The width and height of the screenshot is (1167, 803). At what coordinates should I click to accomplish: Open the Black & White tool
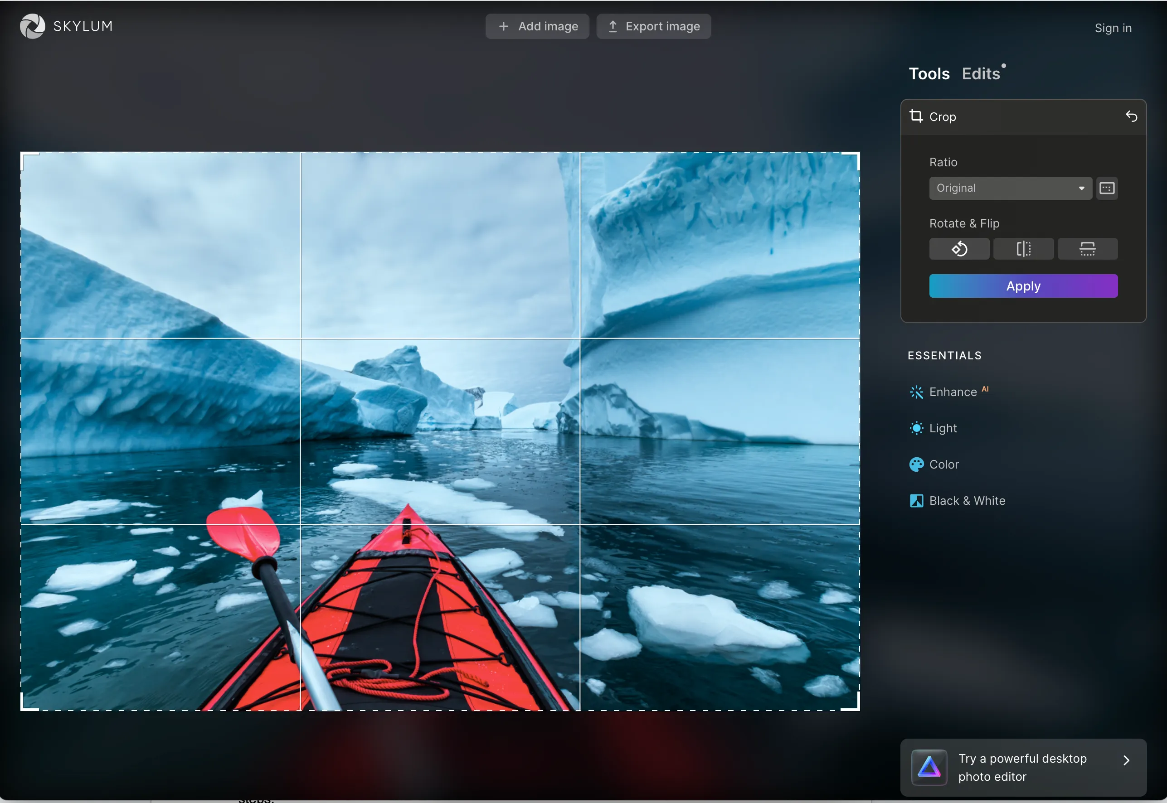966,501
